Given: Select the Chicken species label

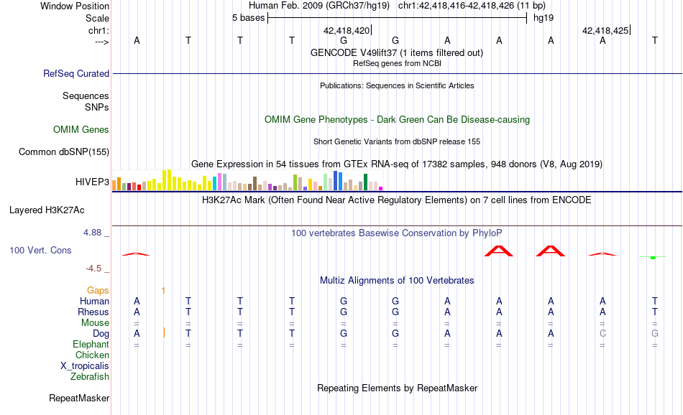Looking at the screenshot, I should [92, 355].
